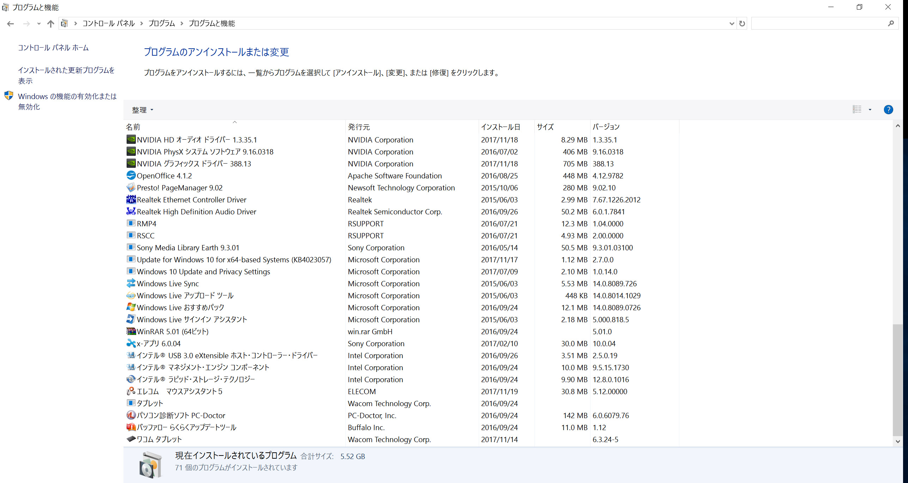
Task: Select the WinRAR 5.01 icon
Action: (131, 331)
